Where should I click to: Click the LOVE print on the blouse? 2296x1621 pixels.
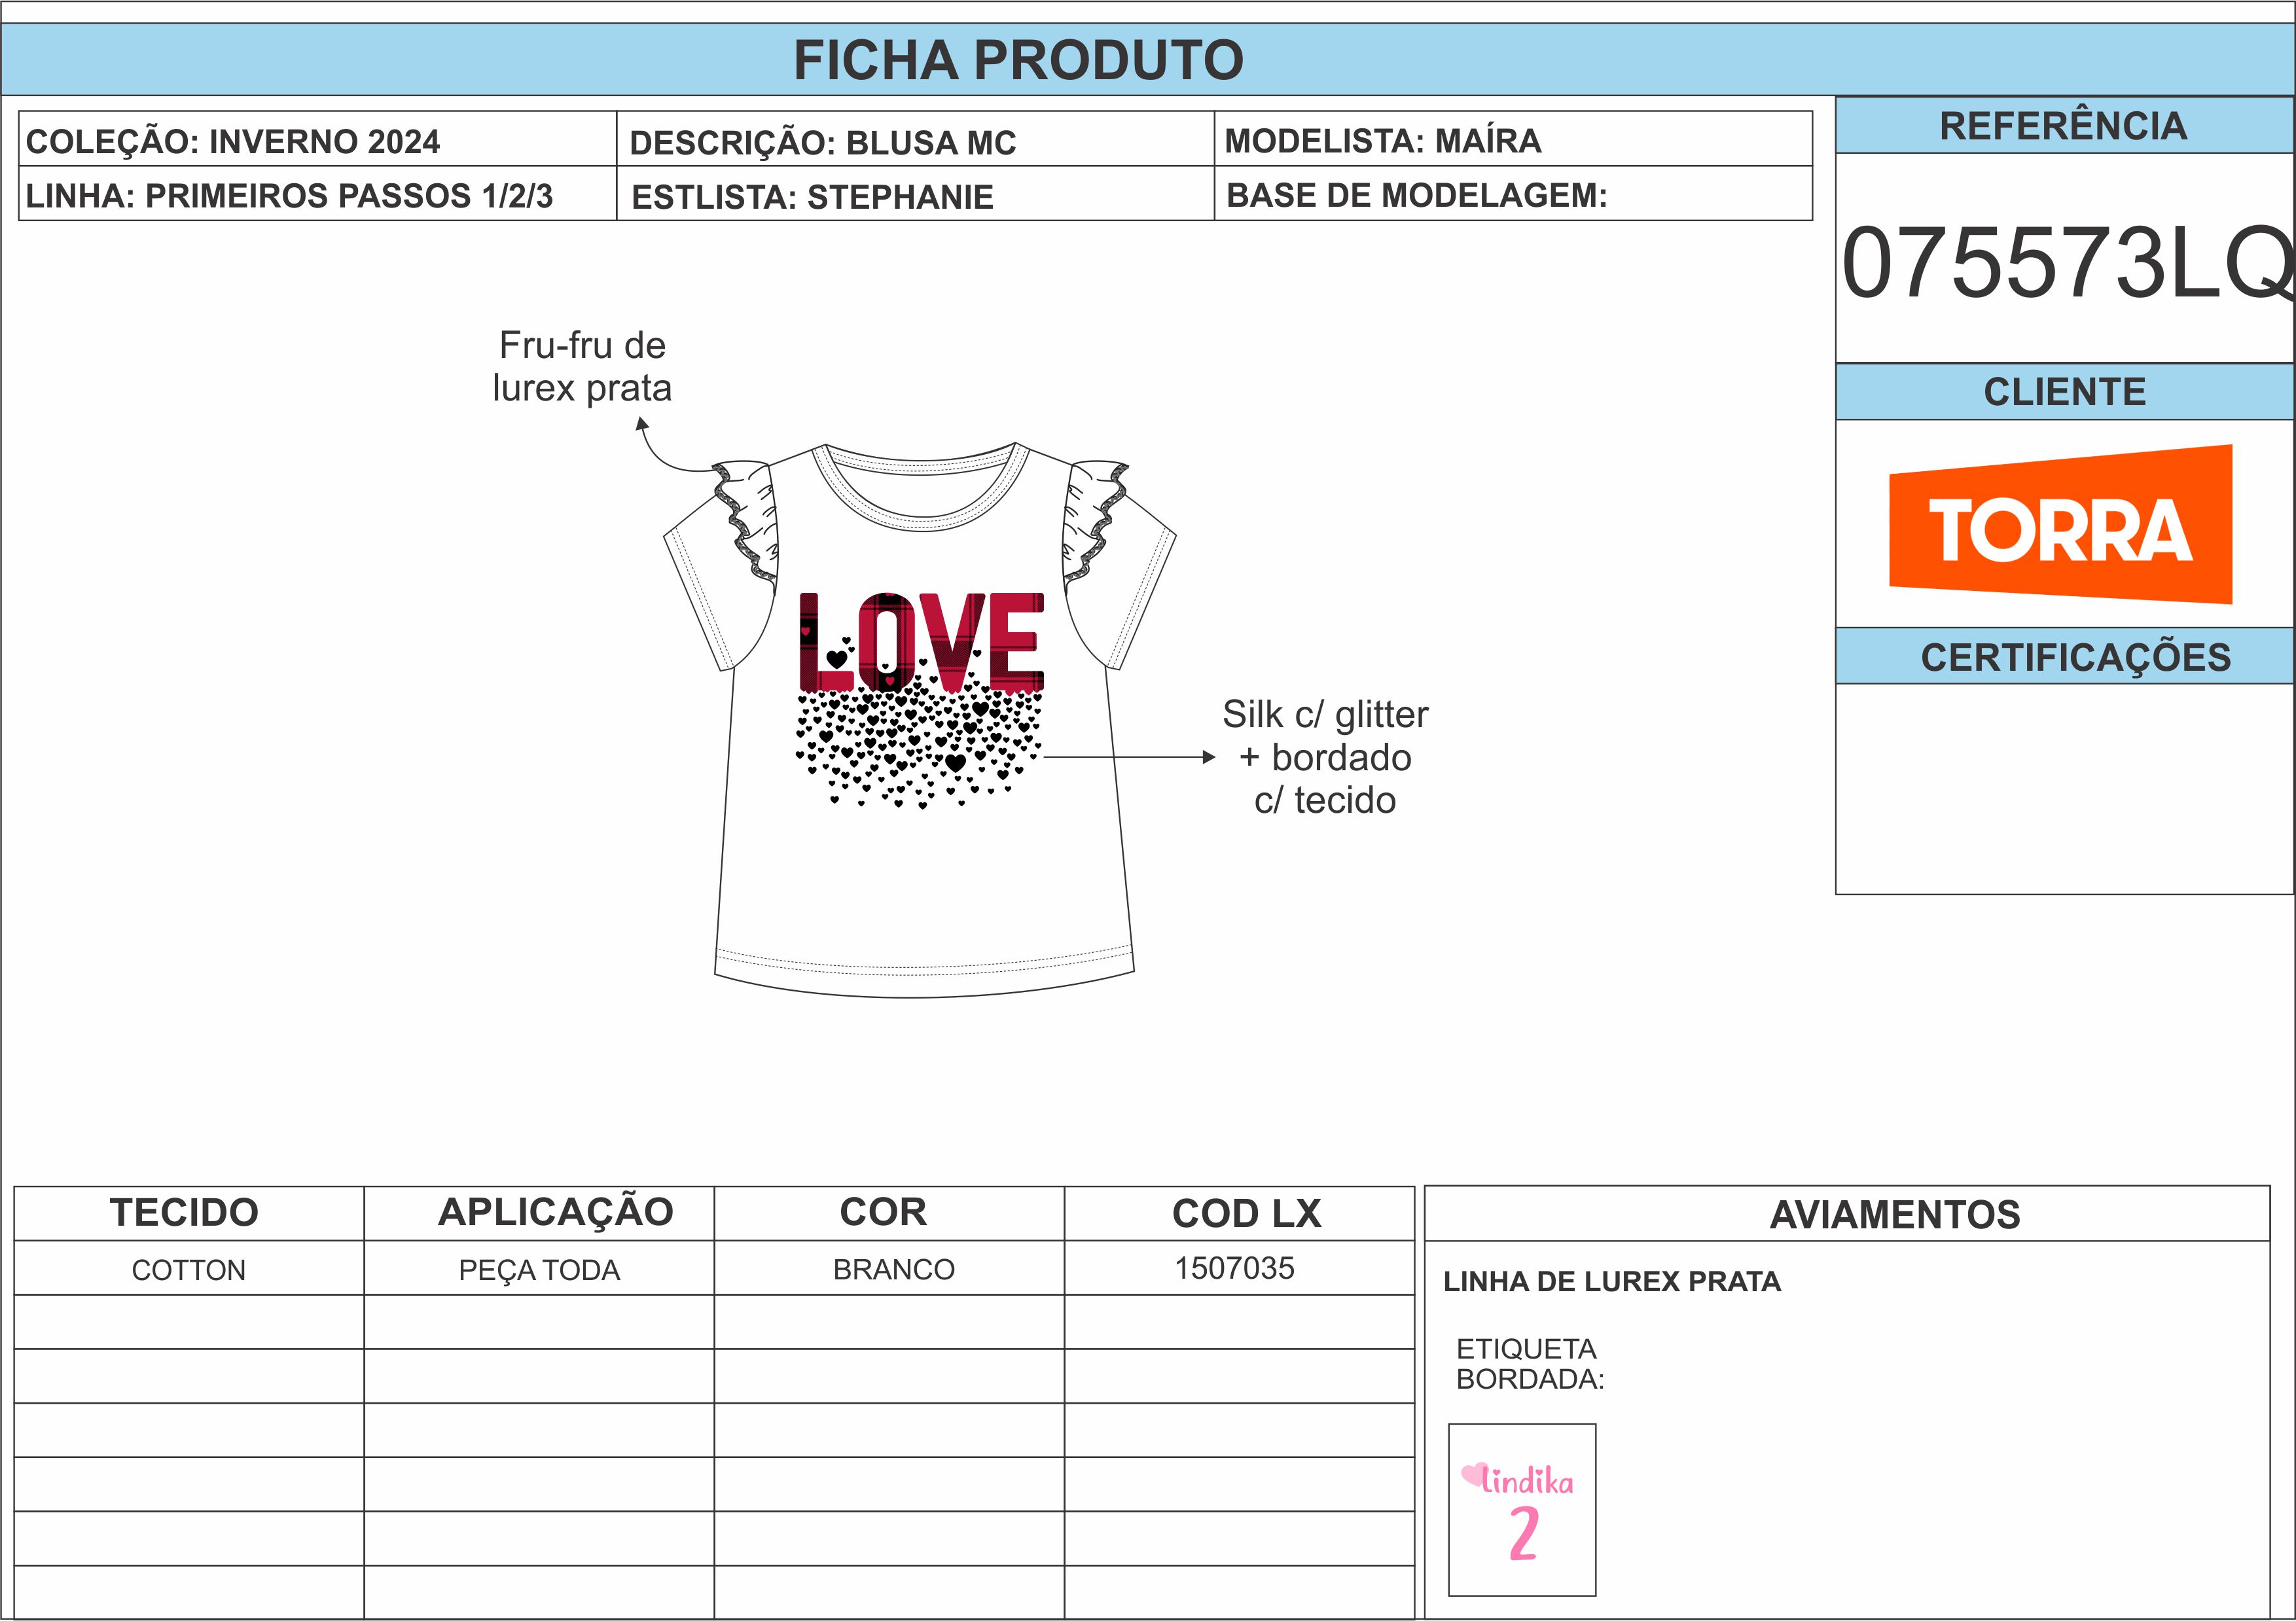tap(921, 641)
